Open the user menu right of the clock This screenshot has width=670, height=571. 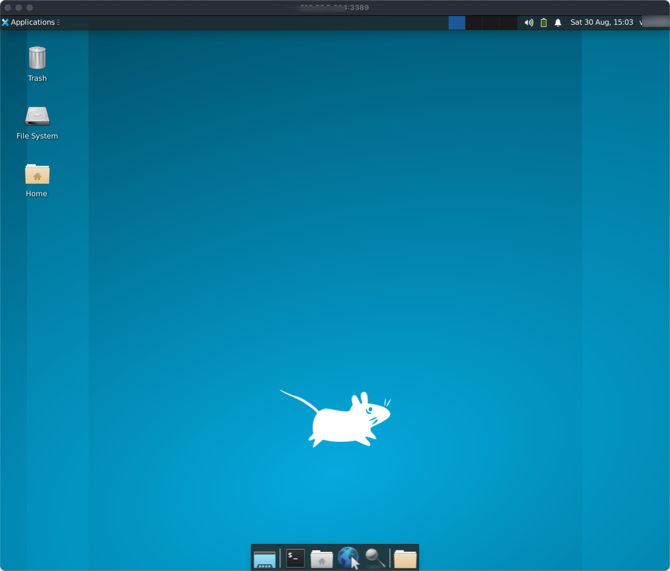(x=653, y=23)
